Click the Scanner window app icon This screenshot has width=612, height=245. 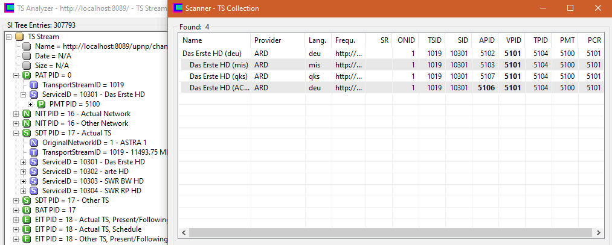click(x=178, y=8)
